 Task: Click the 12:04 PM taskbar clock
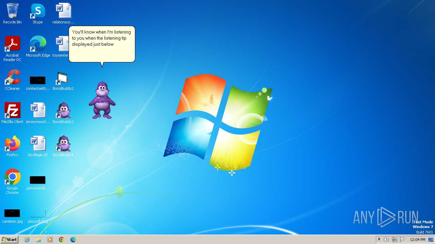[418, 240]
